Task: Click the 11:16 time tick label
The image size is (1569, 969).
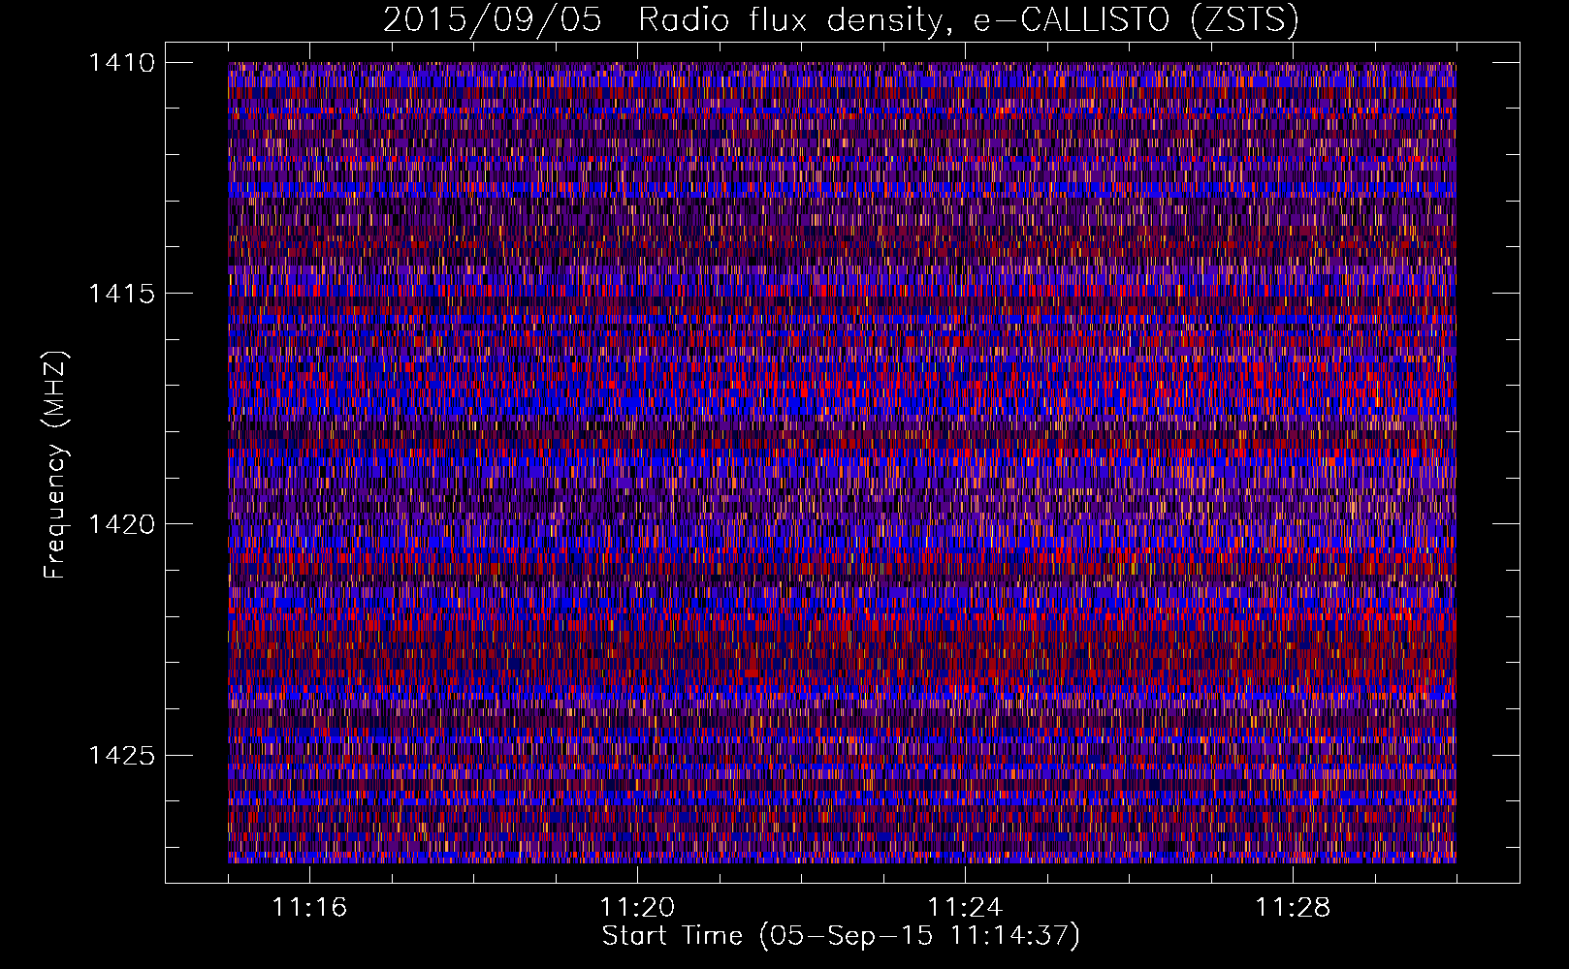Action: [309, 907]
